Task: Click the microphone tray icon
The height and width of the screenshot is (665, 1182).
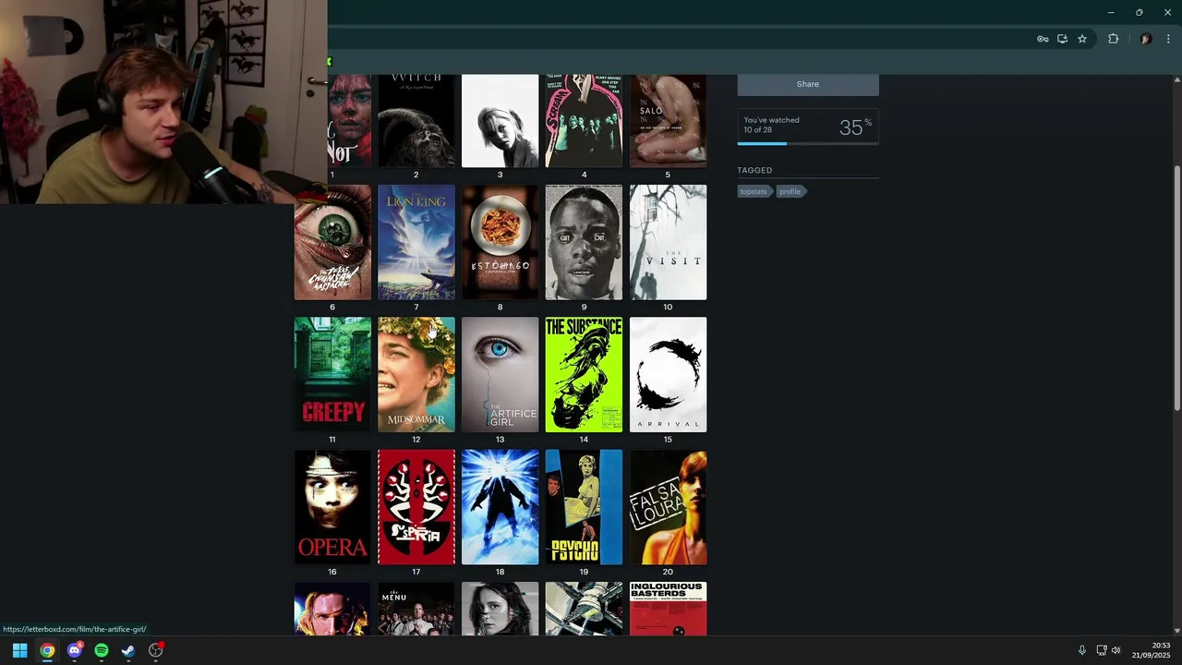Action: (x=1082, y=650)
